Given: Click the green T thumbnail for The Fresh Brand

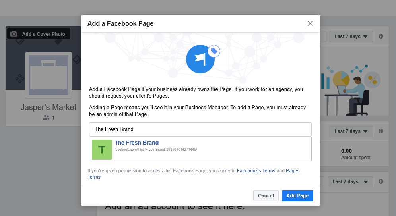Looking at the screenshot, I should [102, 150].
